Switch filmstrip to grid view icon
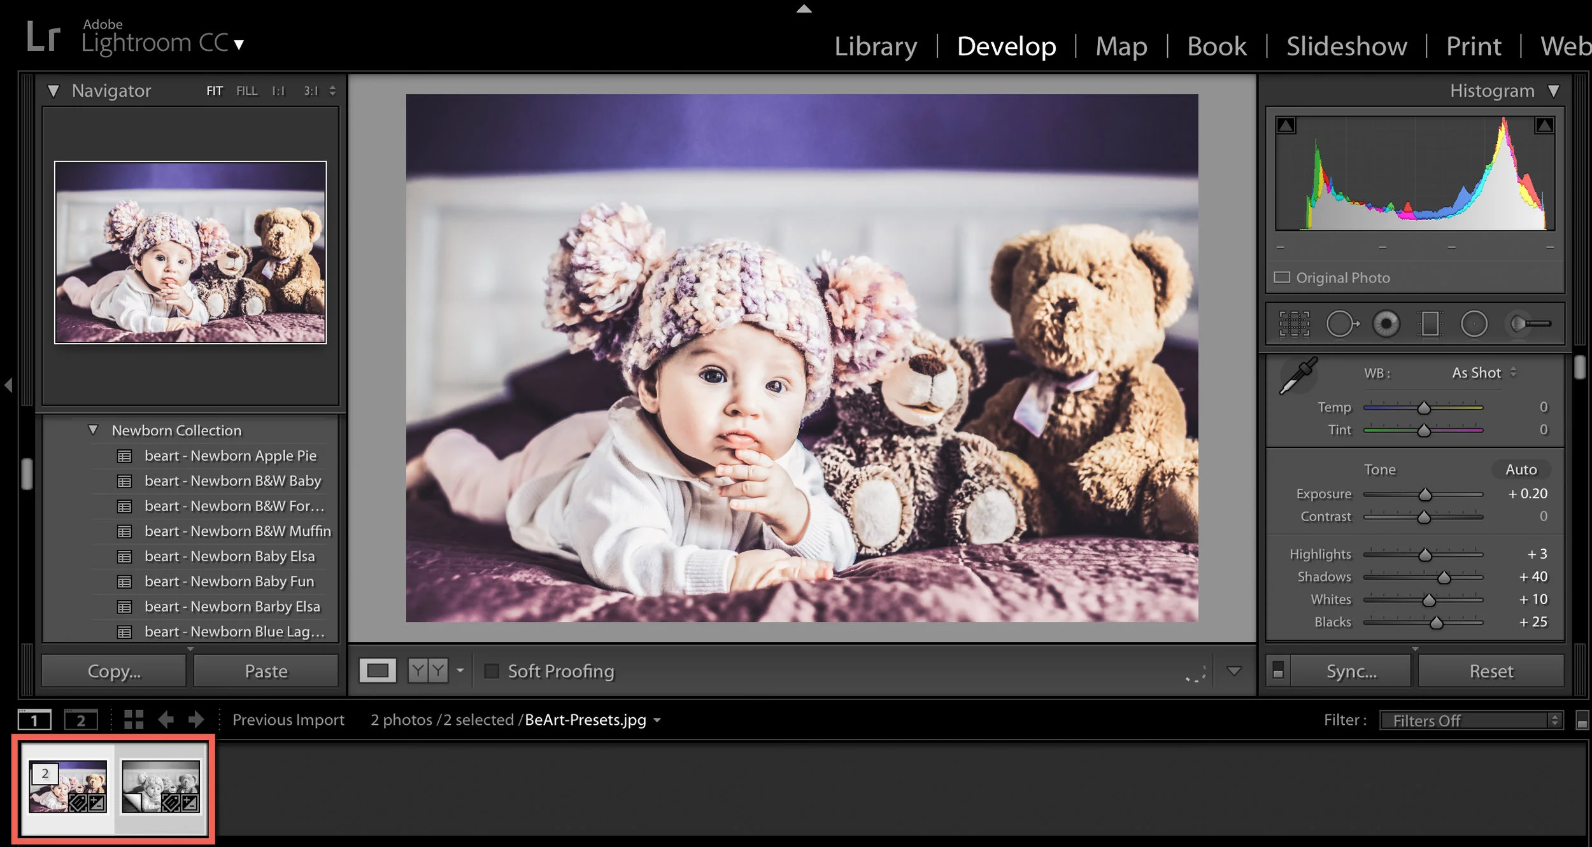 pyautogui.click(x=133, y=720)
